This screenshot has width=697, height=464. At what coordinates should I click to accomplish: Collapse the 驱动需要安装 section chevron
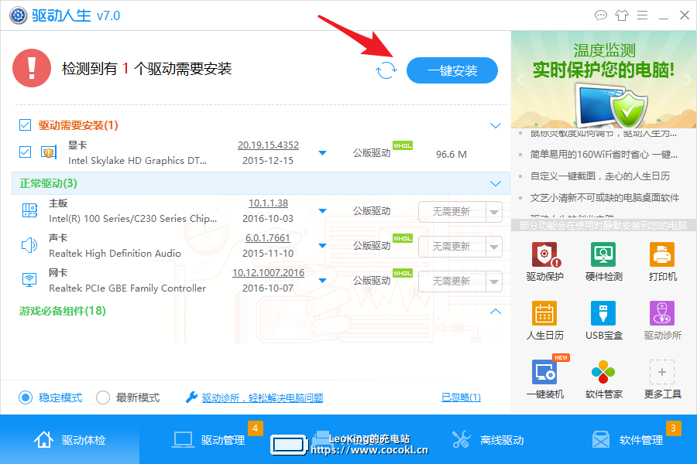(495, 125)
